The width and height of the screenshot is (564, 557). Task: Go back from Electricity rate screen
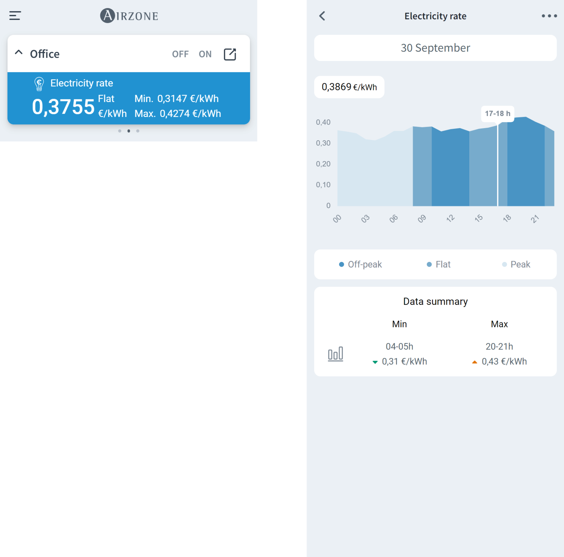coord(322,16)
